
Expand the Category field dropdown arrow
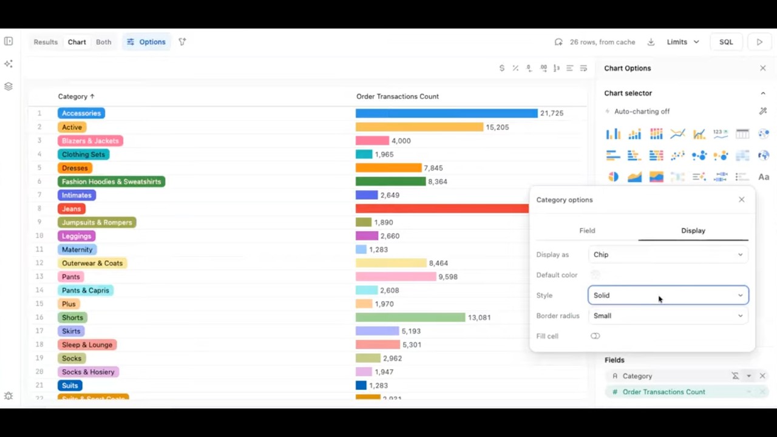click(x=748, y=376)
